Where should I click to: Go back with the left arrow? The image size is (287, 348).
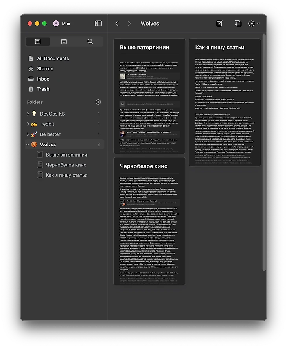click(117, 23)
